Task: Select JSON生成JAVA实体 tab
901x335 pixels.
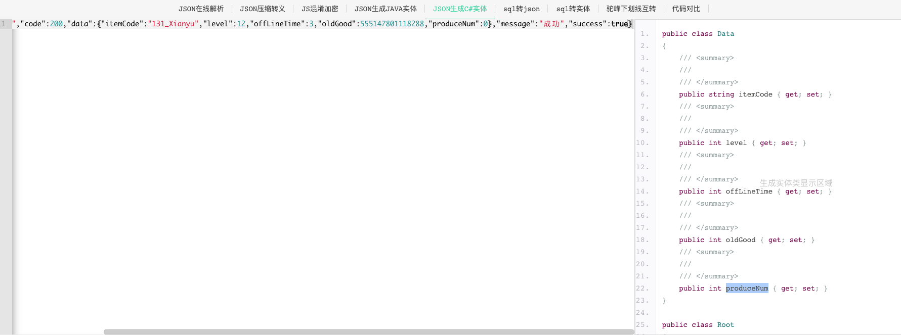Action: pos(385,9)
